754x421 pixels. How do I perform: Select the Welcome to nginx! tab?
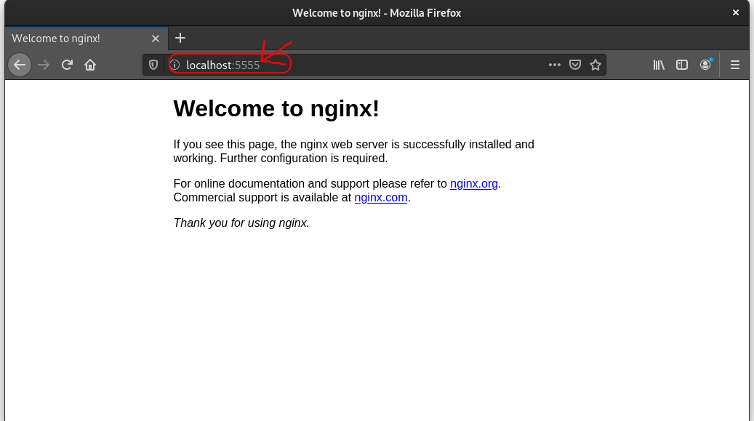point(87,39)
